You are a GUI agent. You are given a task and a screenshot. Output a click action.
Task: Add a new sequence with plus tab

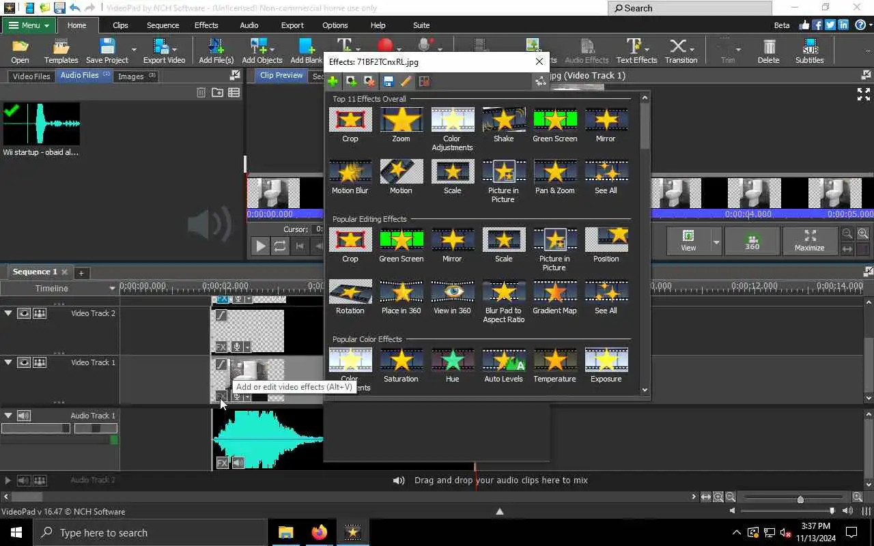81,273
